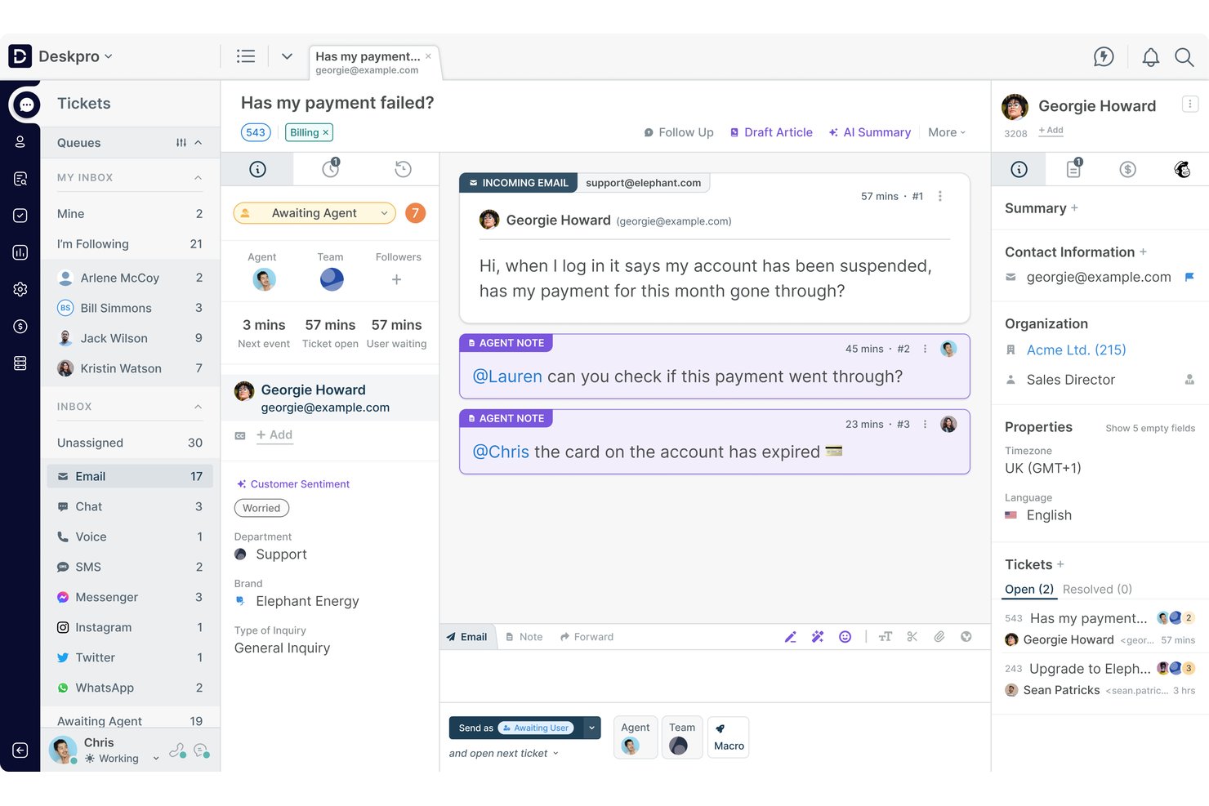The width and height of the screenshot is (1209, 806).
Task: Open the notifications bell
Action: coord(1150,57)
